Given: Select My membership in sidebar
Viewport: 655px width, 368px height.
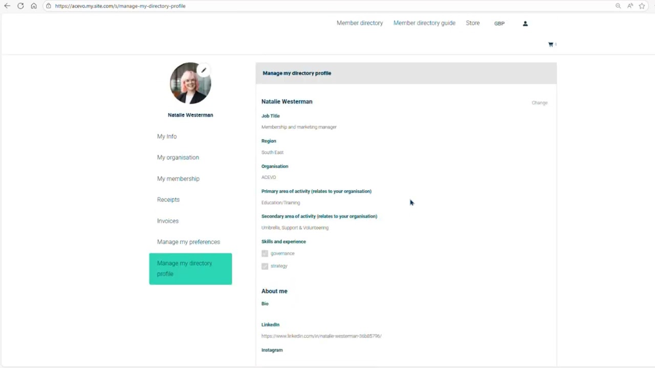Looking at the screenshot, I should (x=178, y=179).
